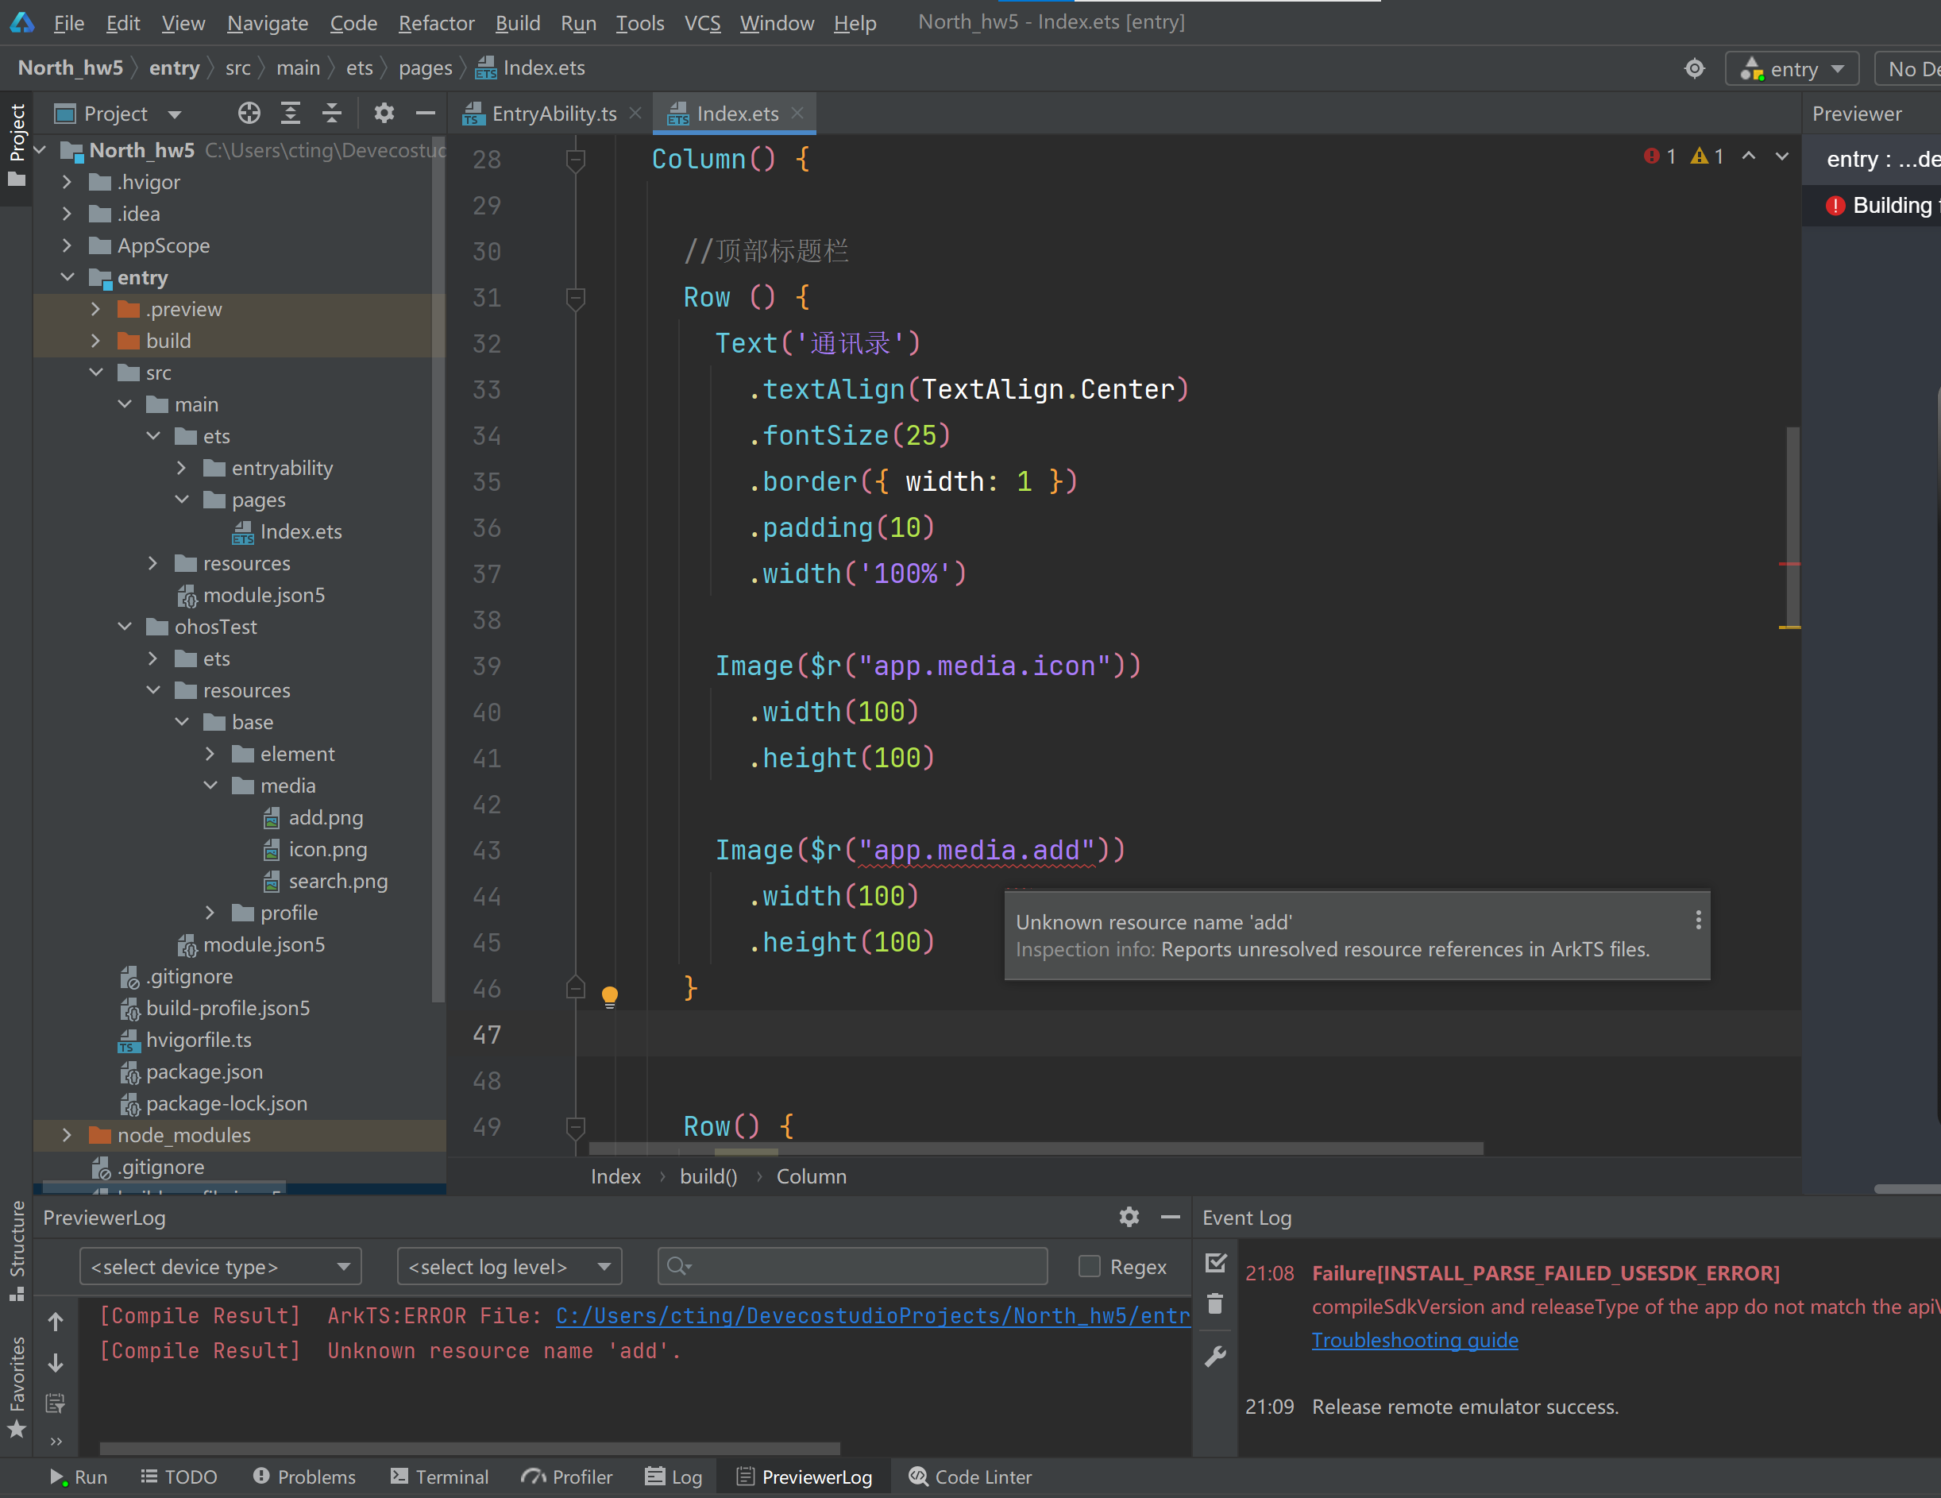
Task: Click the device target crosshair icon in toolbar
Action: (x=1694, y=68)
